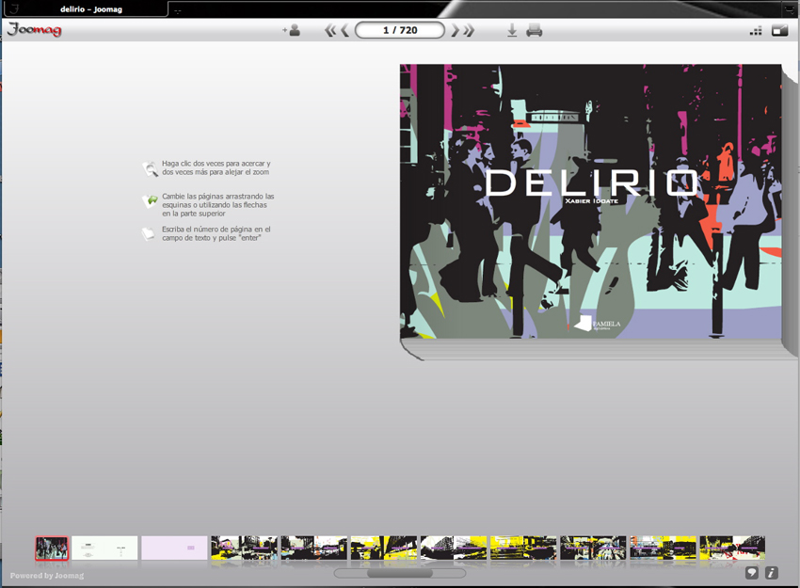
Task: Click the 'Haga clic dos veces' zoom hint text
Action: pyautogui.click(x=216, y=167)
